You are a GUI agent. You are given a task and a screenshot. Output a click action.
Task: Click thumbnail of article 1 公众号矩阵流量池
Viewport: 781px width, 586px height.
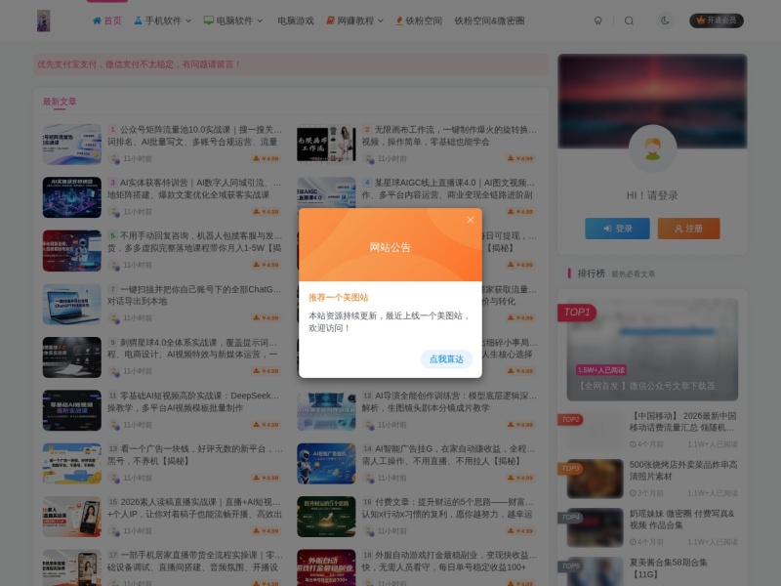click(x=71, y=144)
